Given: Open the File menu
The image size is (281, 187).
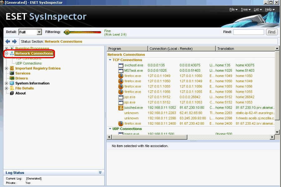Looking at the screenshot, I should coord(233,9).
